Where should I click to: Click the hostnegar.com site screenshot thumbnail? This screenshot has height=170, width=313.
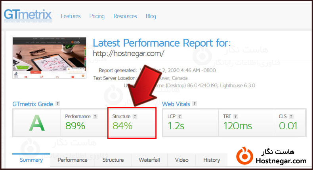(49, 58)
